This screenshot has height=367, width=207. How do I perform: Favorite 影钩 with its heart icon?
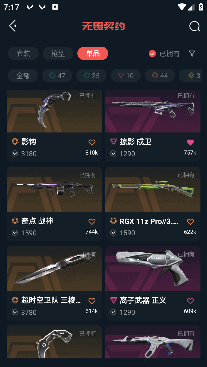[92, 142]
